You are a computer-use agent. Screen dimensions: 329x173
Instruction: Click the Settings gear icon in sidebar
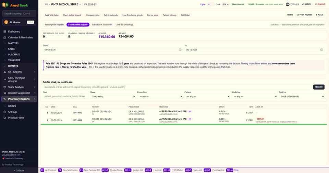coord(4,112)
